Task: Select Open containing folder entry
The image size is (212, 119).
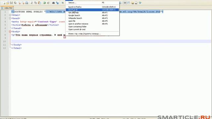Action: click(92, 27)
